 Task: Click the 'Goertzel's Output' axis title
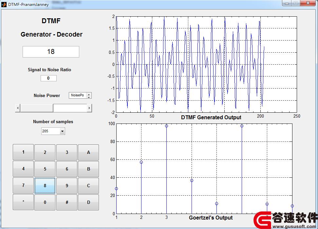tap(211, 218)
